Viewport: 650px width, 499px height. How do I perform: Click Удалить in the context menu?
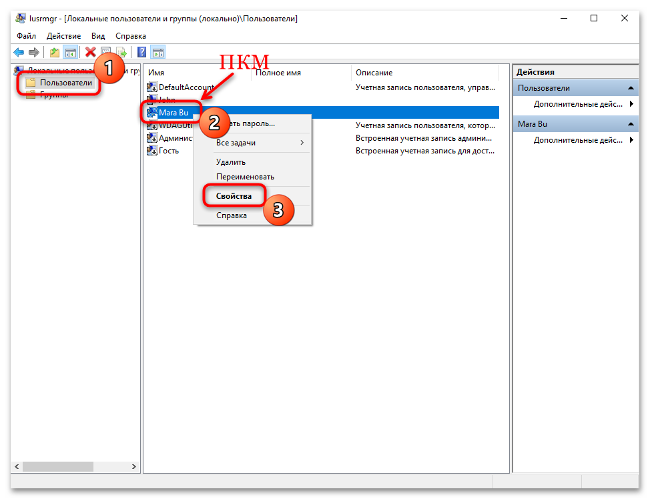pos(231,162)
